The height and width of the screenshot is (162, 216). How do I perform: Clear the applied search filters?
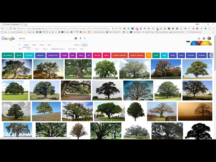pos(82,49)
